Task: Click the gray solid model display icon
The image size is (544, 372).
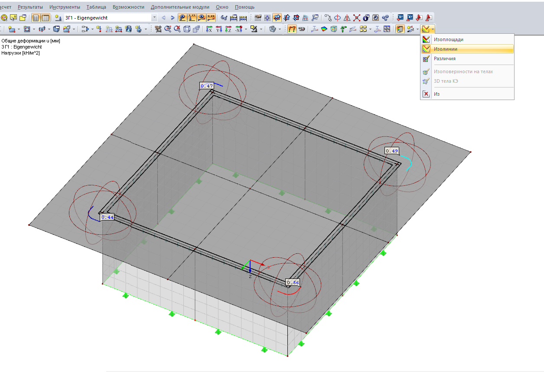Action: 273,29
